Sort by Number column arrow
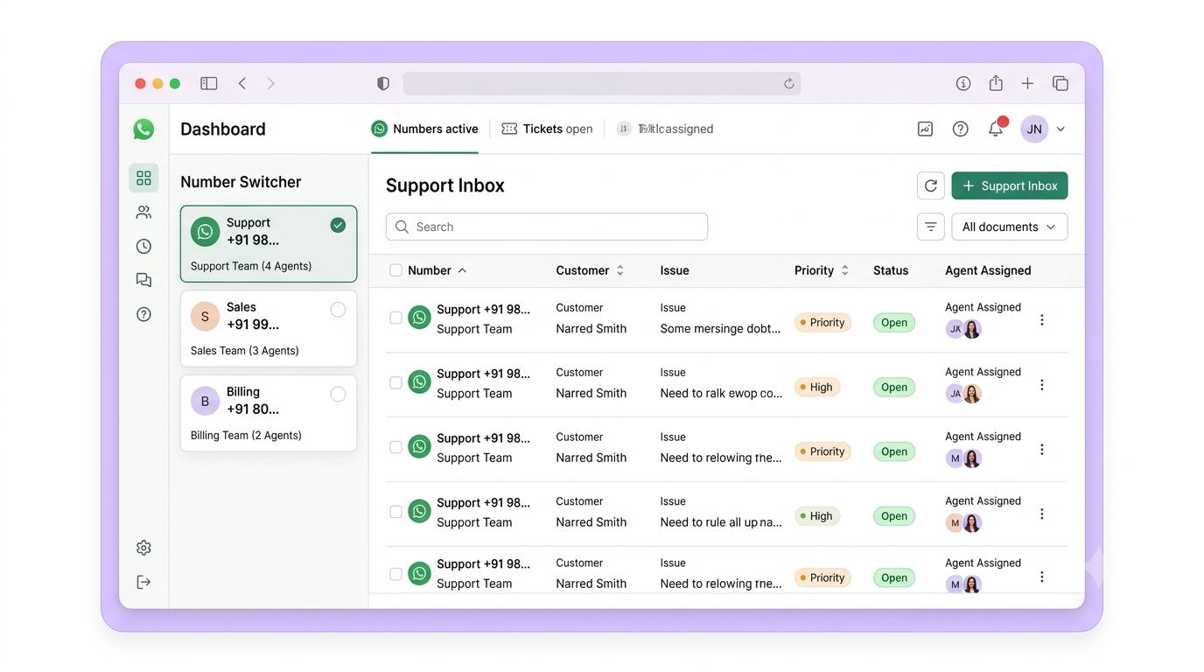Screen dimensions: 1204x672 tap(462, 270)
